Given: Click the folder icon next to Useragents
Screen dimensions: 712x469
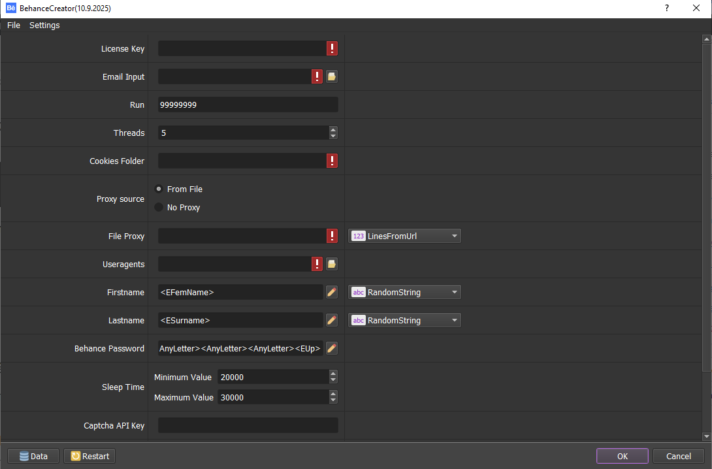Looking at the screenshot, I should click(x=332, y=264).
